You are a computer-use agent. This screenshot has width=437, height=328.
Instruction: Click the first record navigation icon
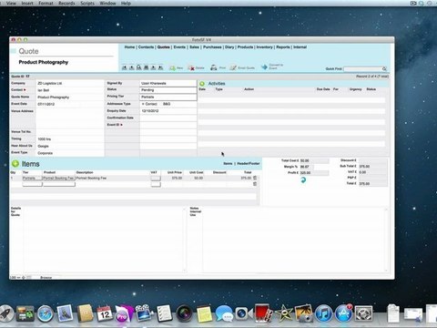(125, 67)
